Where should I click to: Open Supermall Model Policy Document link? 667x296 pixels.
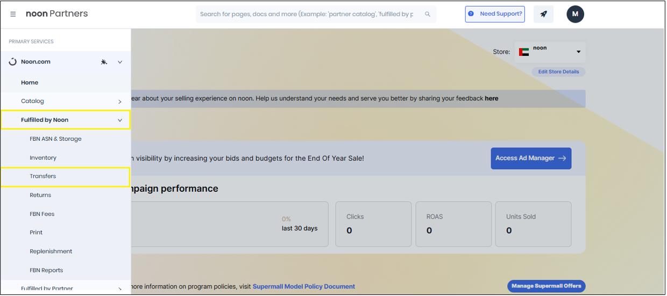pos(304,287)
